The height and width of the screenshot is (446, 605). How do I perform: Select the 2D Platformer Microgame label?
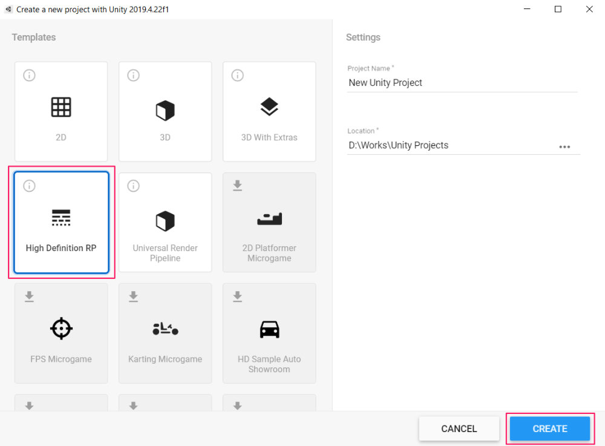pos(269,253)
